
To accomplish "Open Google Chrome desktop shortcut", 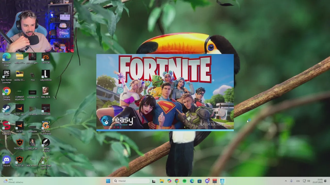I will pyautogui.click(x=6, y=94).
